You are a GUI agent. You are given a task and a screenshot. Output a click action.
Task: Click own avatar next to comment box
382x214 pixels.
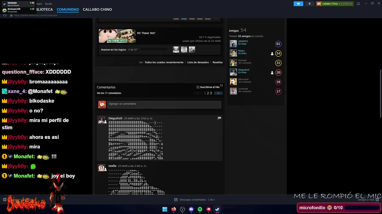coord(102,104)
